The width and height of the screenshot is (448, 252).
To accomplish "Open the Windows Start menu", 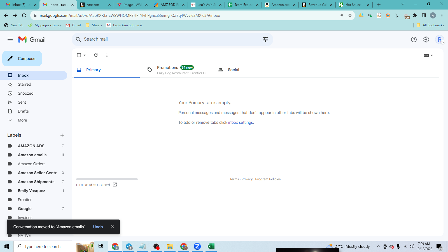I will pyautogui.click(x=7, y=246).
